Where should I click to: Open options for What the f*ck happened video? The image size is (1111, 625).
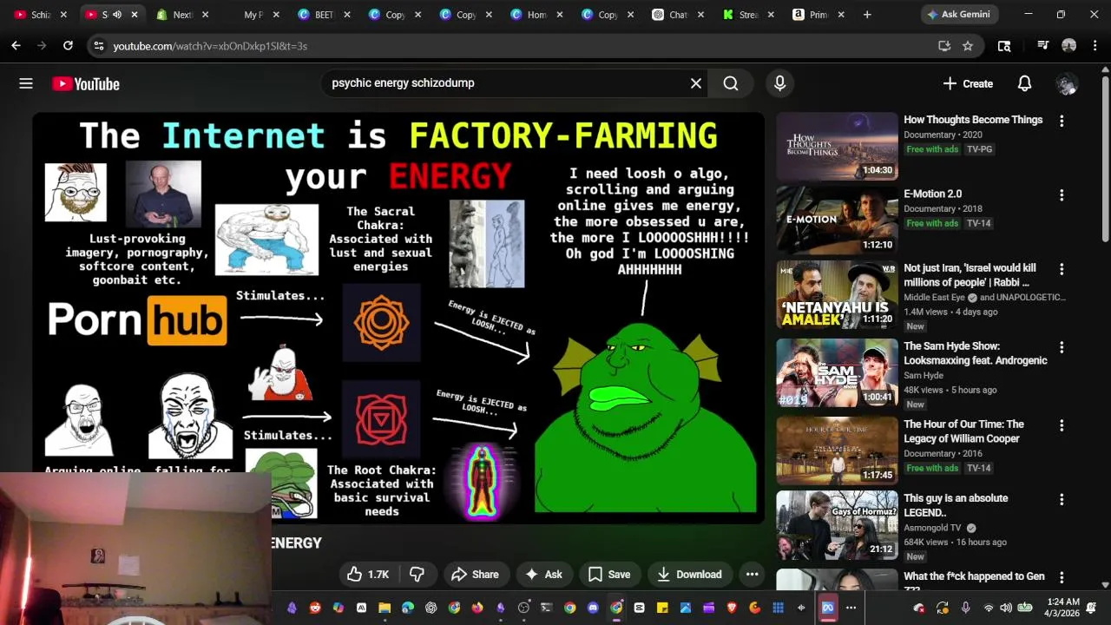1061,578
